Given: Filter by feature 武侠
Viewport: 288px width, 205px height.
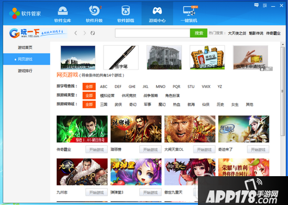Looking at the screenshot, I should pyautogui.click(x=118, y=105).
